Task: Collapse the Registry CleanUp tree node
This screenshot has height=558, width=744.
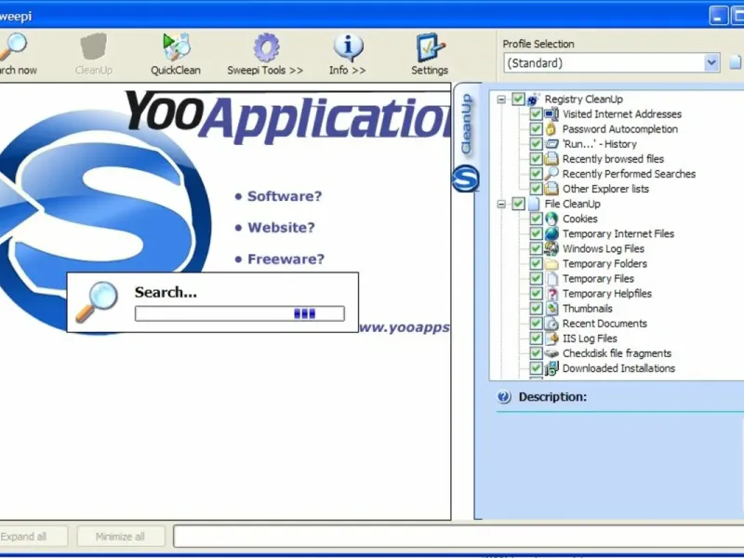Action: (501, 100)
